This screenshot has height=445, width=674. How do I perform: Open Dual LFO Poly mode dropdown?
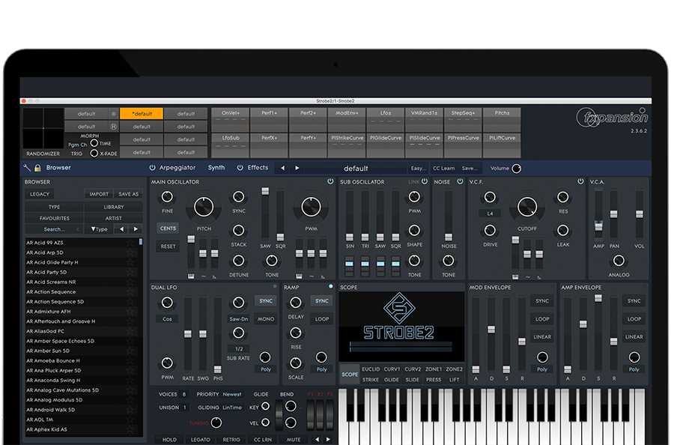pyautogui.click(x=266, y=369)
